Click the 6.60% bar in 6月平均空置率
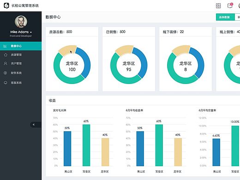240x180 pixels. pyautogui.click(x=216, y=152)
